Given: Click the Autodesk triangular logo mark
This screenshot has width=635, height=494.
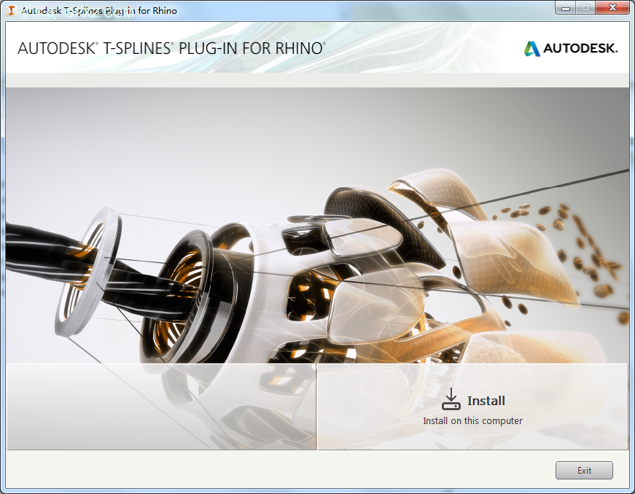Looking at the screenshot, I should (532, 49).
